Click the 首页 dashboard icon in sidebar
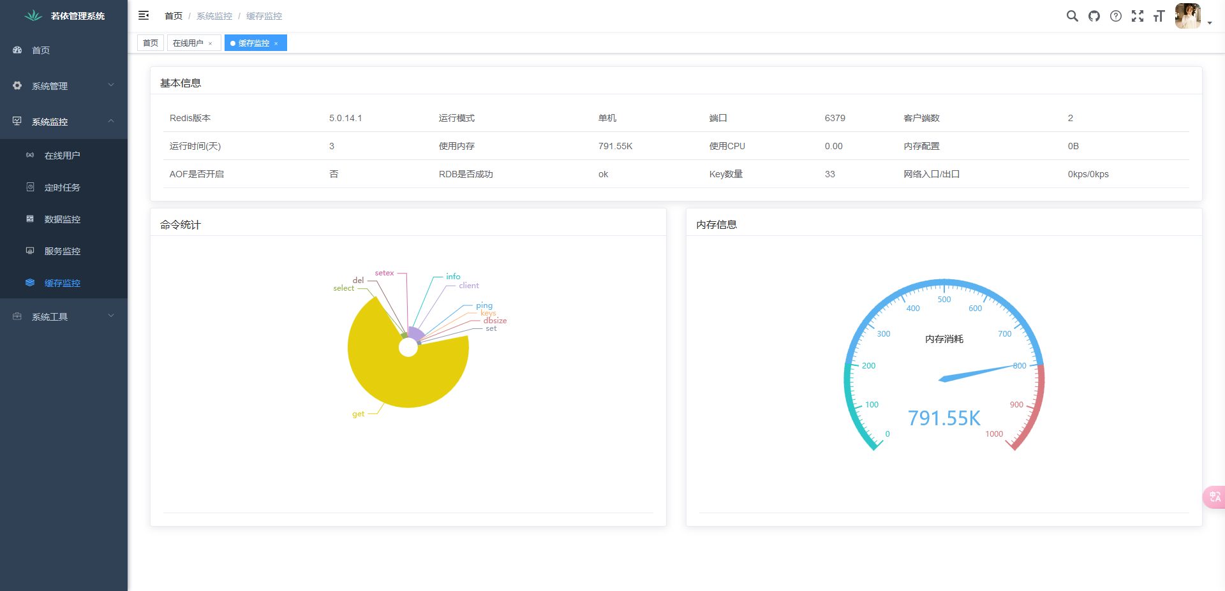This screenshot has width=1225, height=591. point(17,50)
